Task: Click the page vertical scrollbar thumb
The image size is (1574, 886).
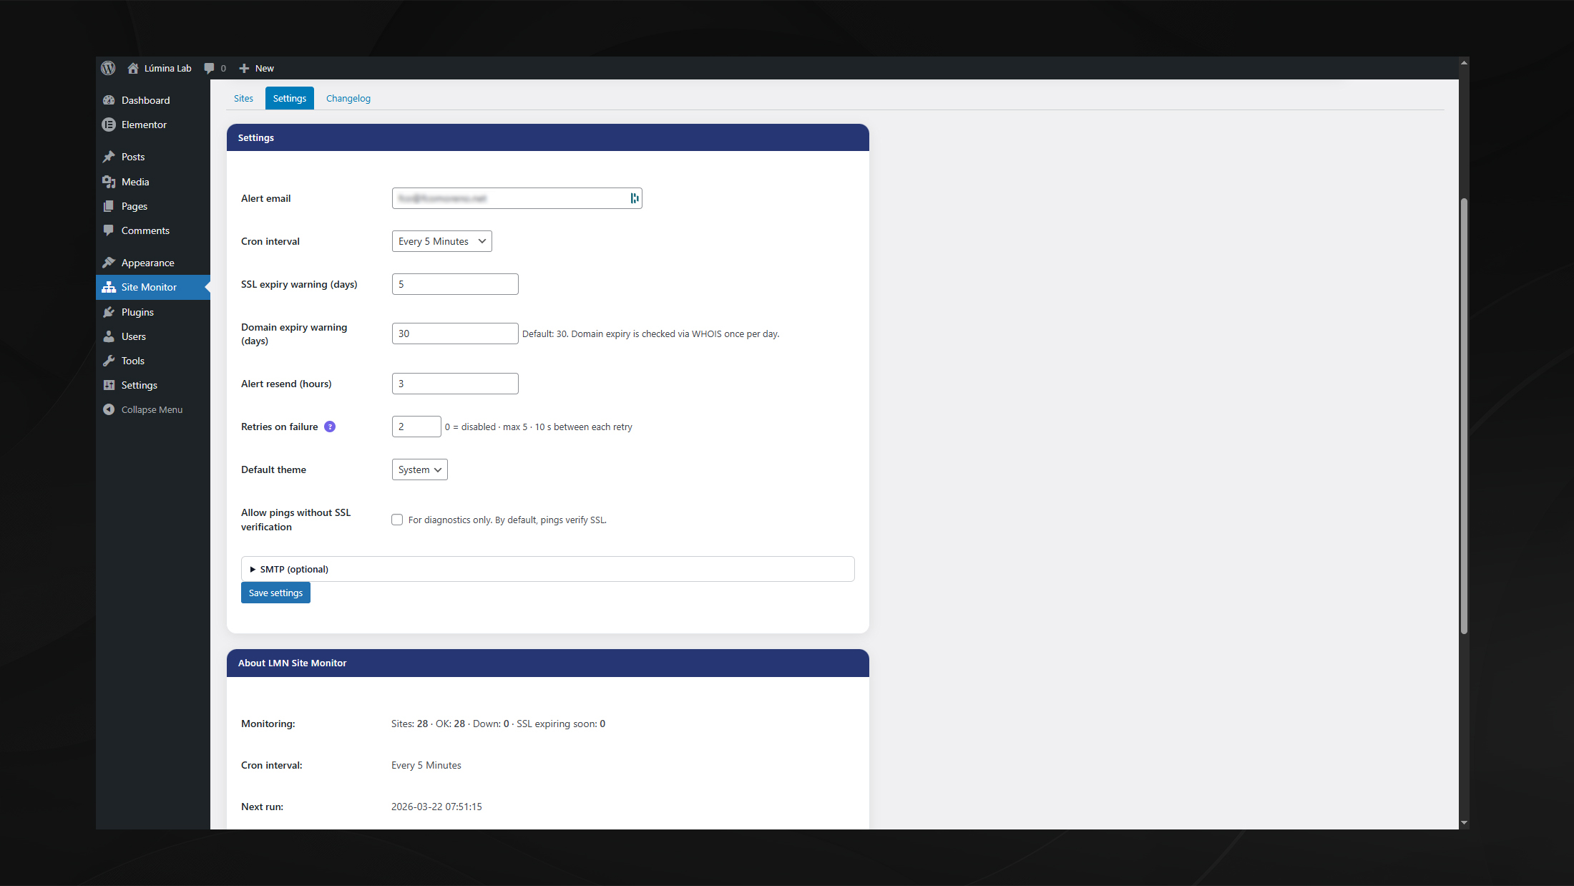Action: [x=1464, y=415]
